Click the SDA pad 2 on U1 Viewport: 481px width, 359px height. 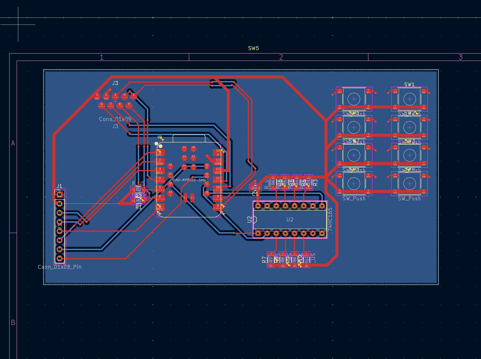click(160, 162)
